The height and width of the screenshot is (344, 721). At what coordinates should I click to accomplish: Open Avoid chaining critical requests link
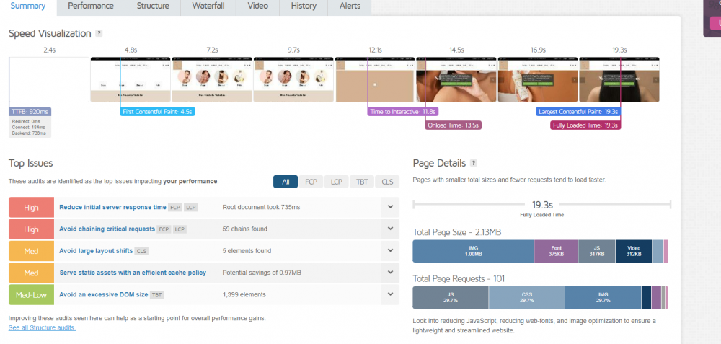click(107, 229)
